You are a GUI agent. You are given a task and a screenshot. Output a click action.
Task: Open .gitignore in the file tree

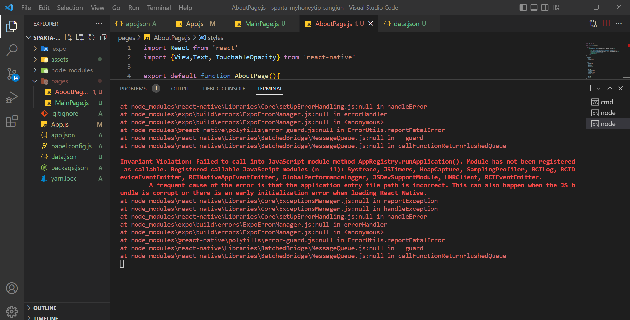pos(67,114)
